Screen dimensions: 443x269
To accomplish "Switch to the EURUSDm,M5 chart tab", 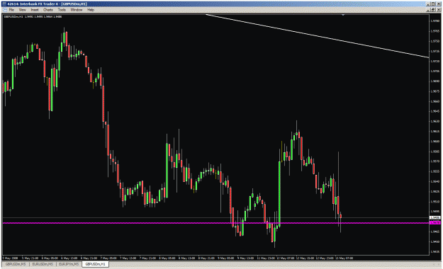I will point(43,264).
